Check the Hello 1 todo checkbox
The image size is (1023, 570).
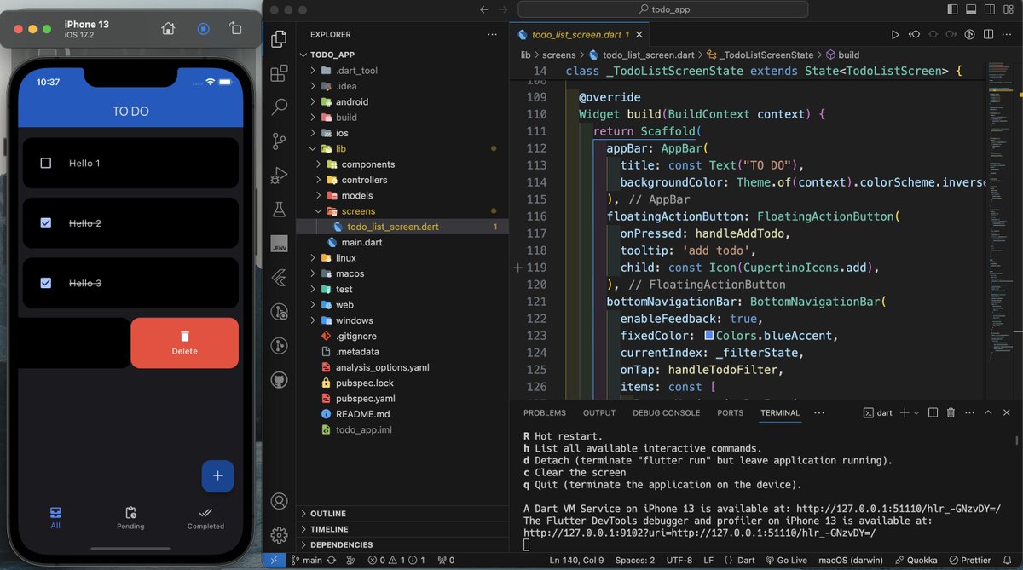46,163
